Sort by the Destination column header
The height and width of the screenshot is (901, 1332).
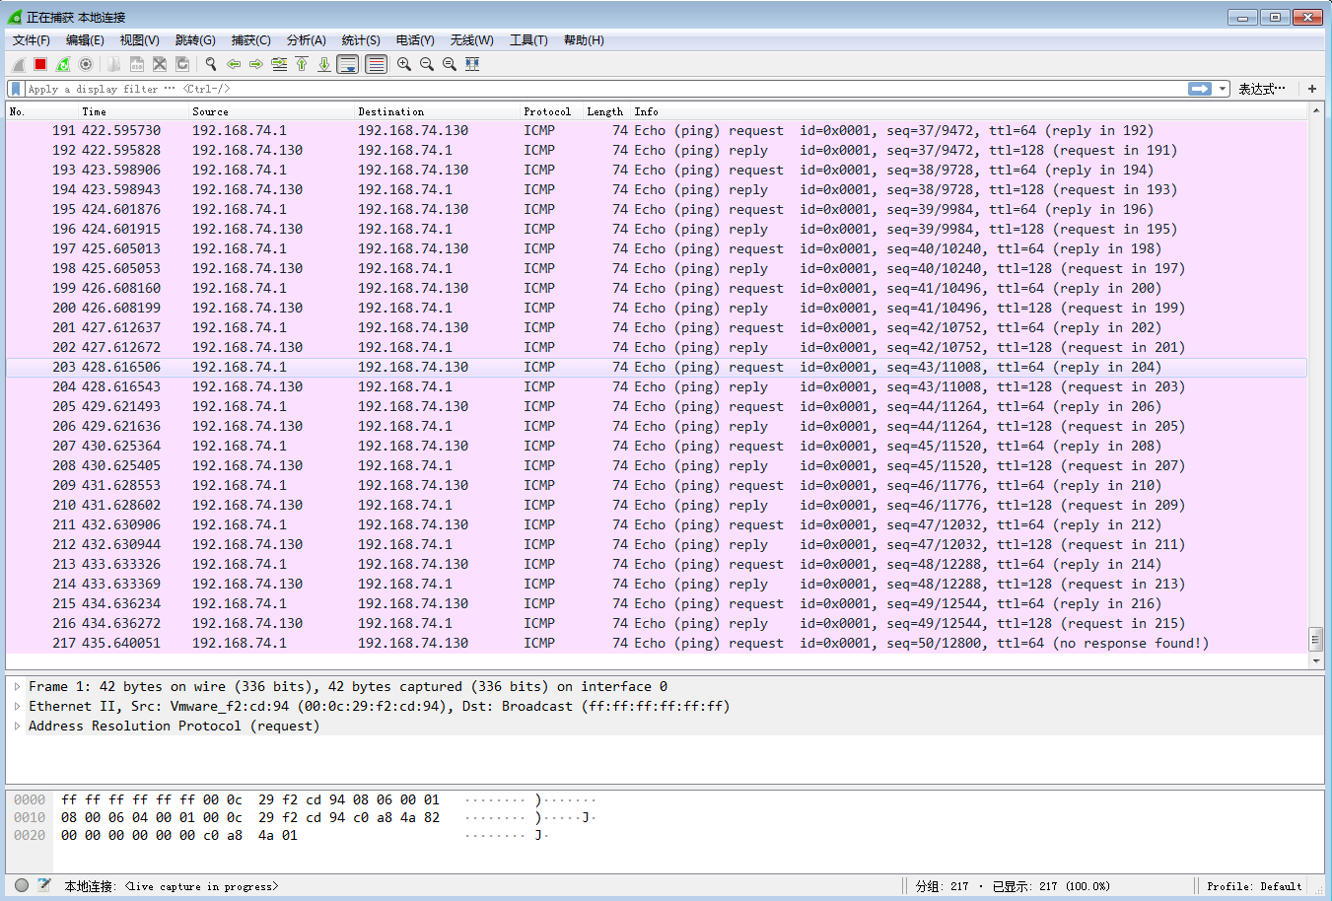(437, 111)
